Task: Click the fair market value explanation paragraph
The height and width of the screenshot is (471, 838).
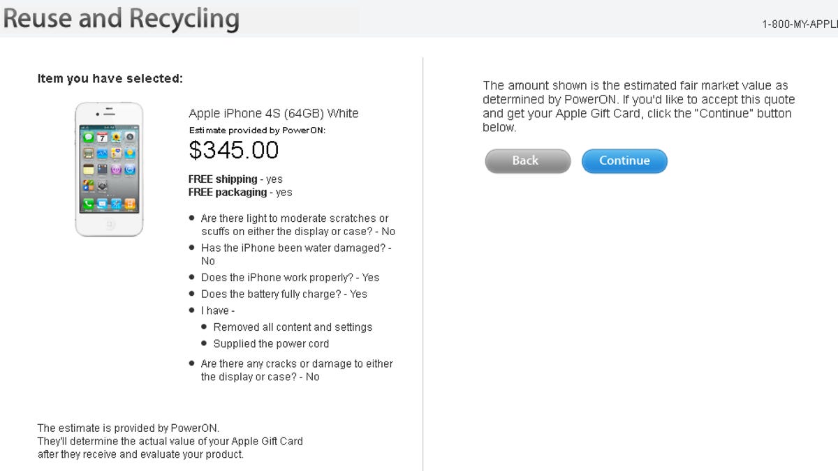Action: 638,106
